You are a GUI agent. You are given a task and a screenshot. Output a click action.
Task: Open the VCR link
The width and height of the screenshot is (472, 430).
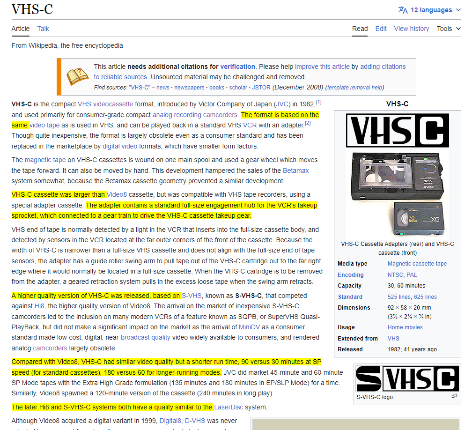click(250, 125)
